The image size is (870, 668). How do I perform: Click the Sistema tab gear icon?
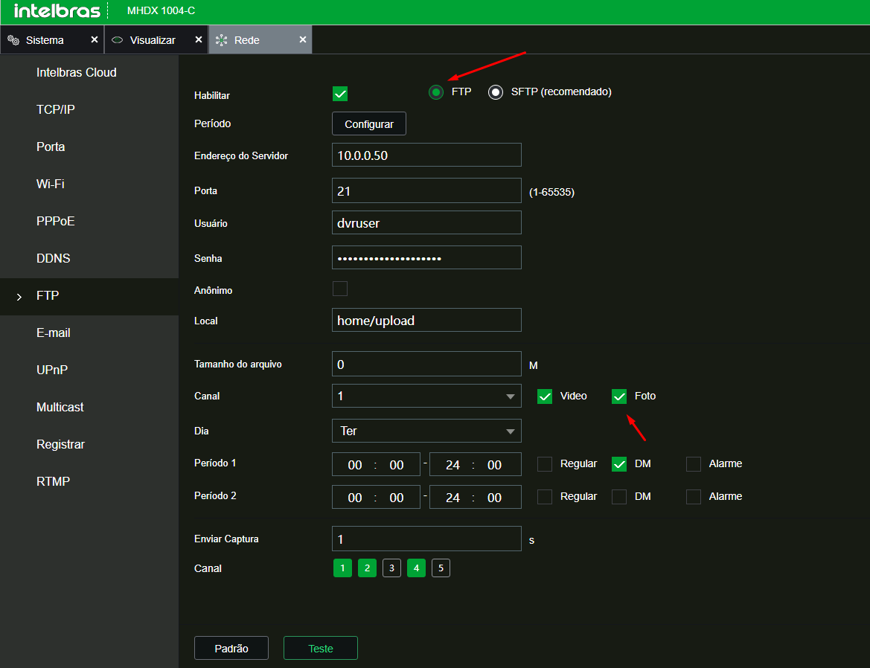pos(13,40)
